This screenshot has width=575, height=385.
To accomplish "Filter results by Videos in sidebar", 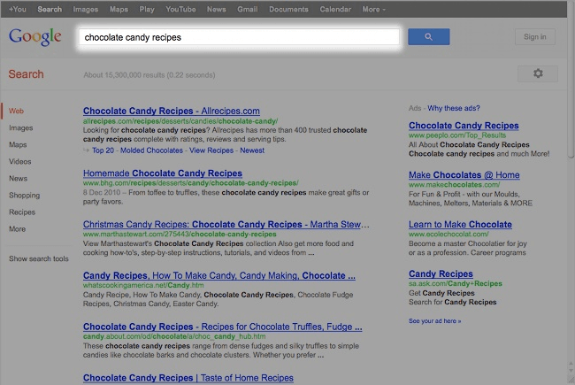I will click(x=20, y=161).
